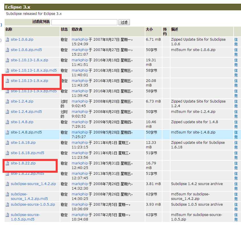This screenshot has height=228, width=241.
Task: Click file icon beside site-1.10.13-1.9.x.zip
Action: tap(7, 81)
